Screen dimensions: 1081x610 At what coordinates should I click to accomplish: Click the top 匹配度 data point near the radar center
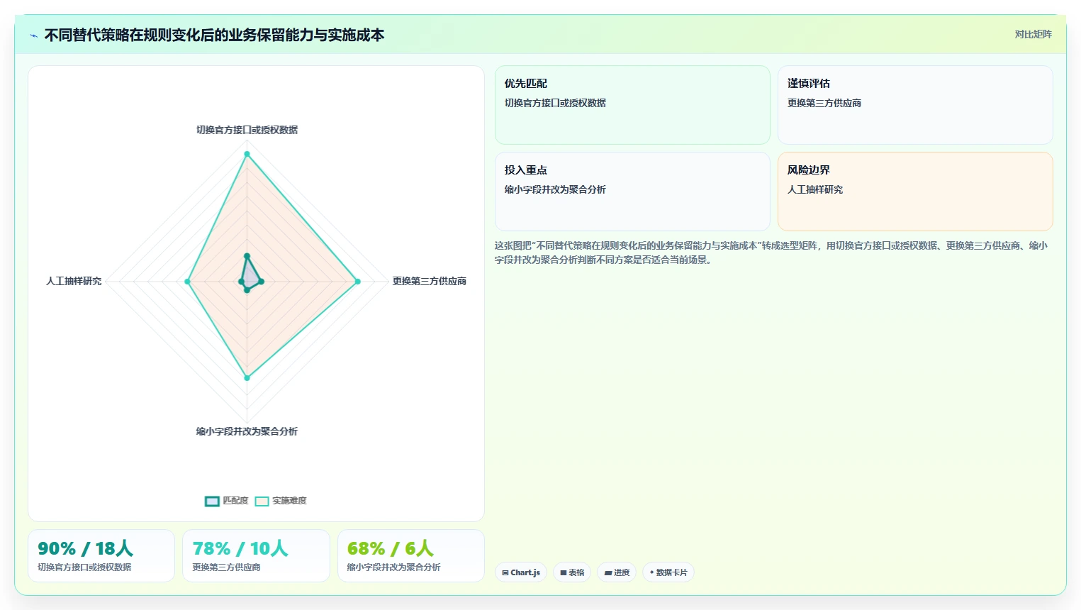coord(247,255)
